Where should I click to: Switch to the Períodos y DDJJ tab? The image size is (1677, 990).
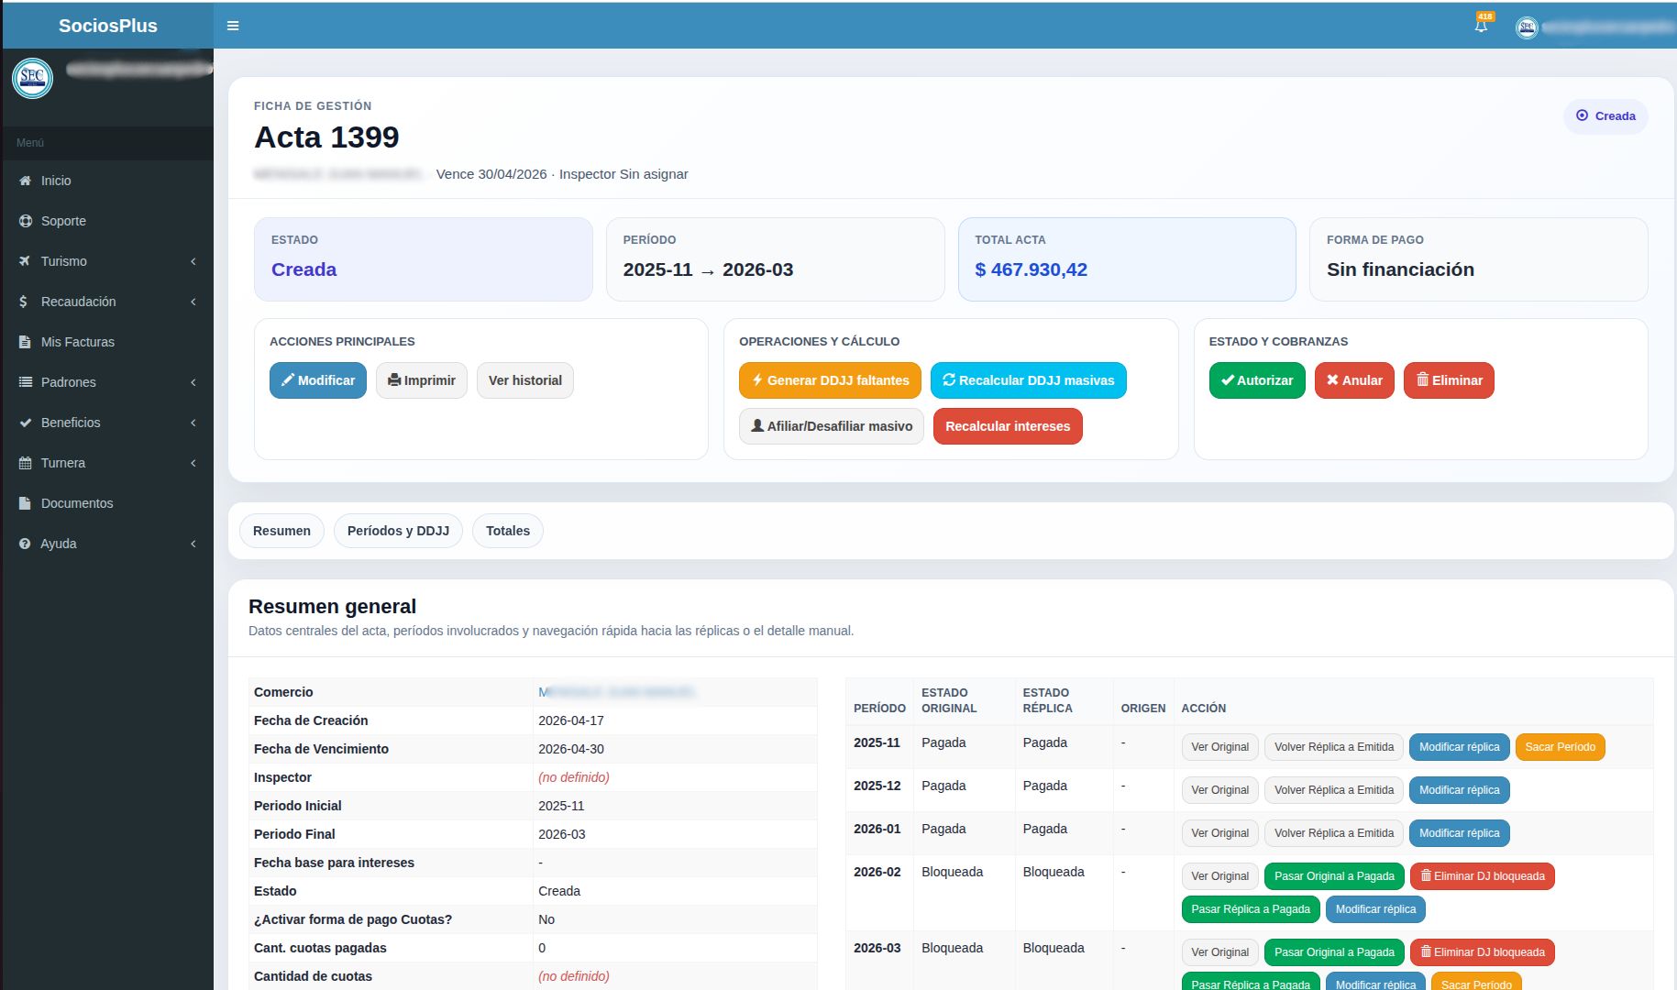coord(398,531)
